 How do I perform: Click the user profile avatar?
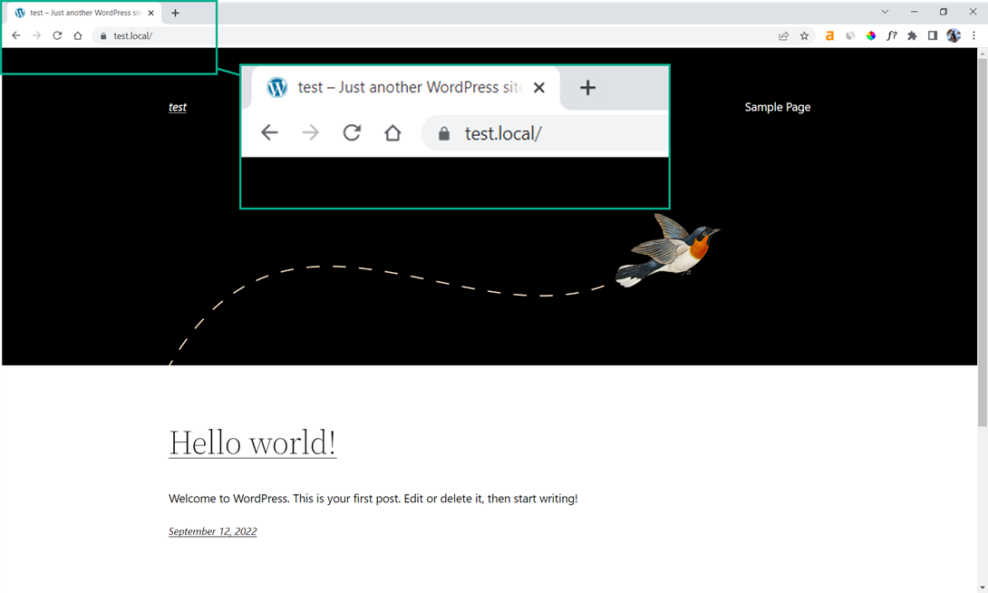tap(954, 36)
